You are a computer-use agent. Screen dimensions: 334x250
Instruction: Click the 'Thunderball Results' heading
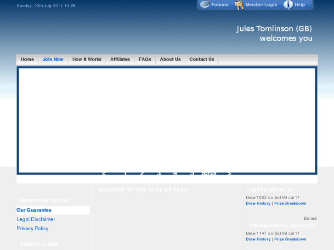tap(282, 226)
